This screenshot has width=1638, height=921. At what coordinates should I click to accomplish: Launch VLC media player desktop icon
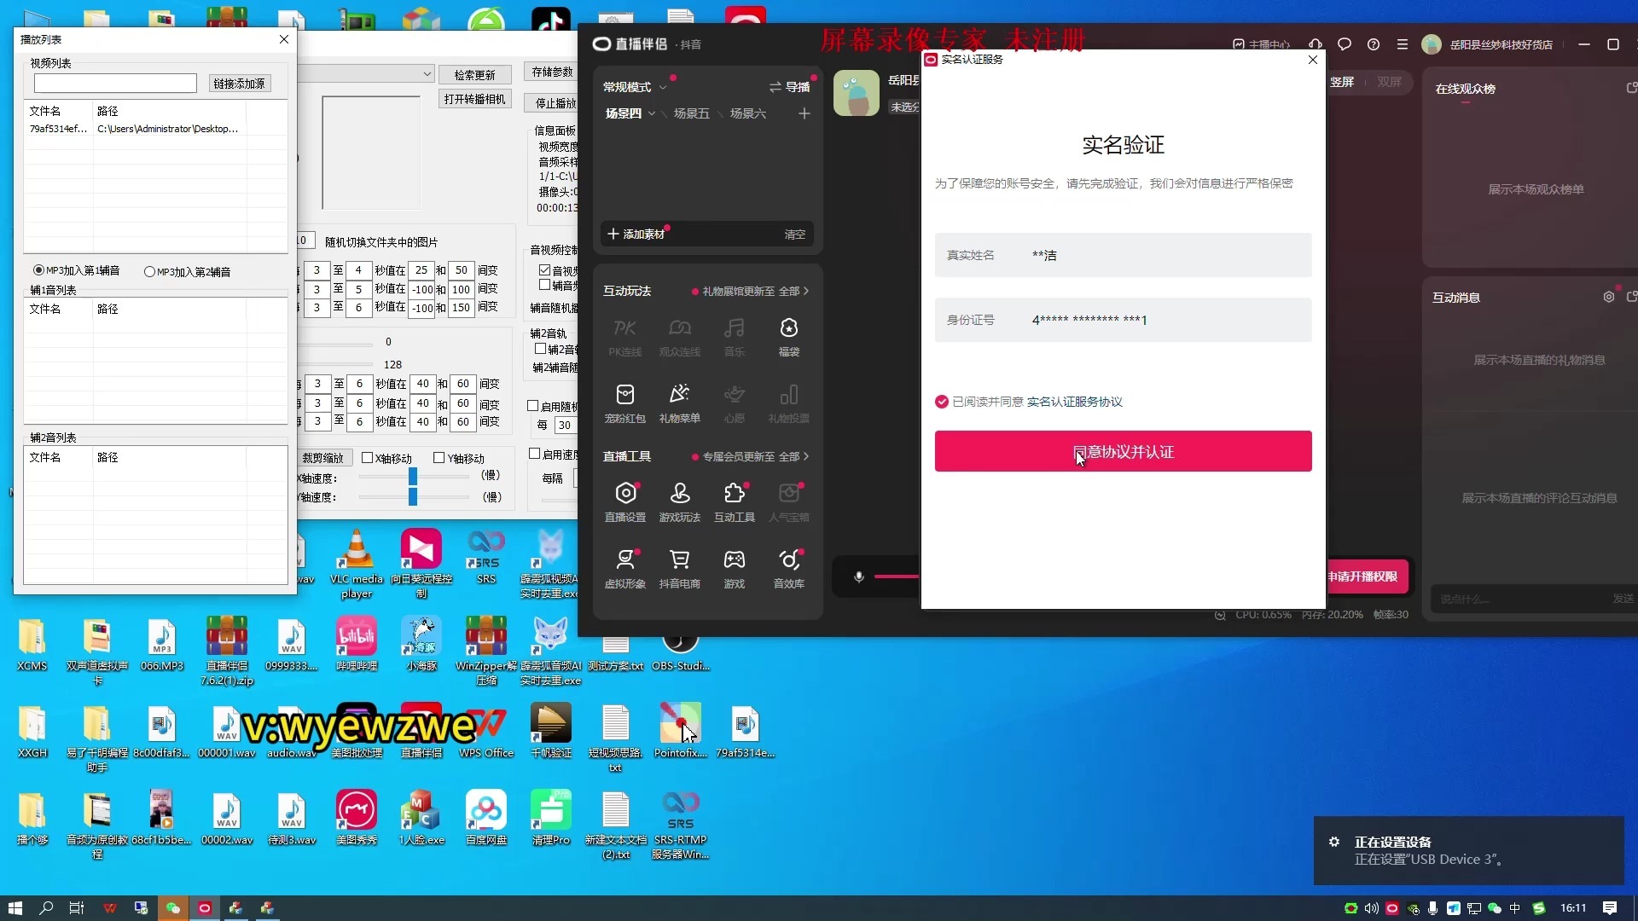[356, 564]
